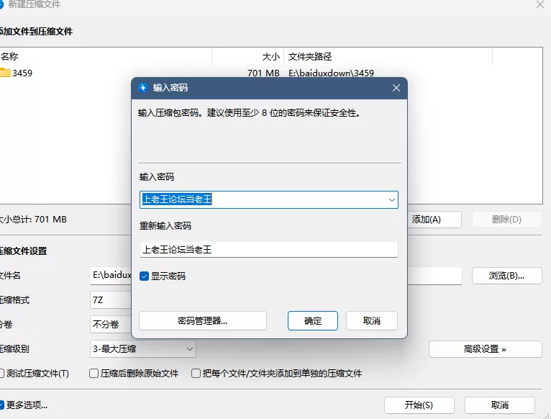551x419 pixels.
Task: Click the 701 MB size cell
Action: tap(263, 73)
